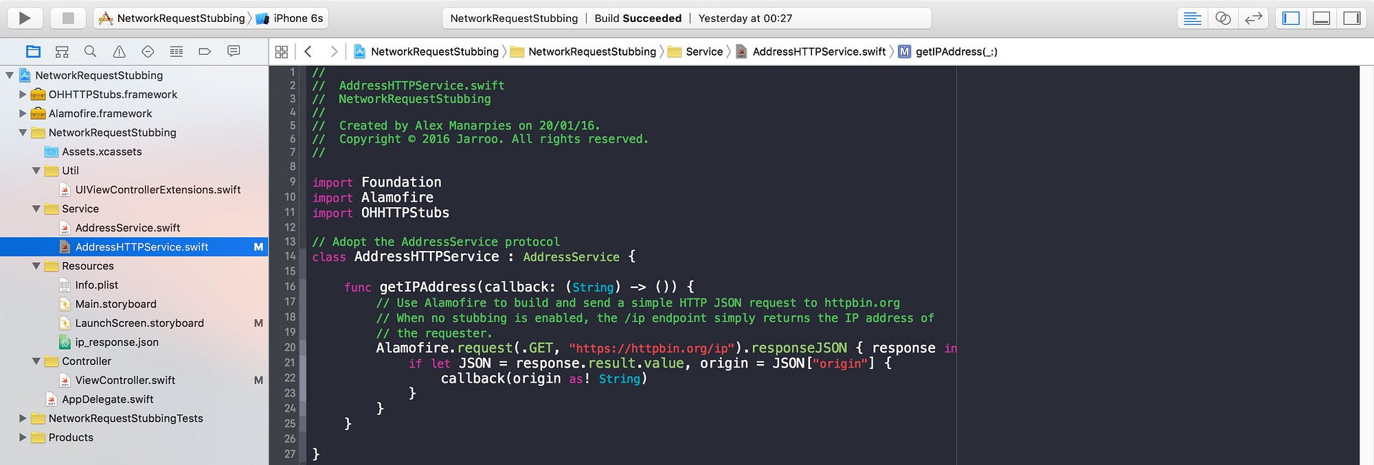Click the NetworkRequestStubbing folder breadcrumb
Image resolution: width=1374 pixels, height=465 pixels.
pos(583,51)
